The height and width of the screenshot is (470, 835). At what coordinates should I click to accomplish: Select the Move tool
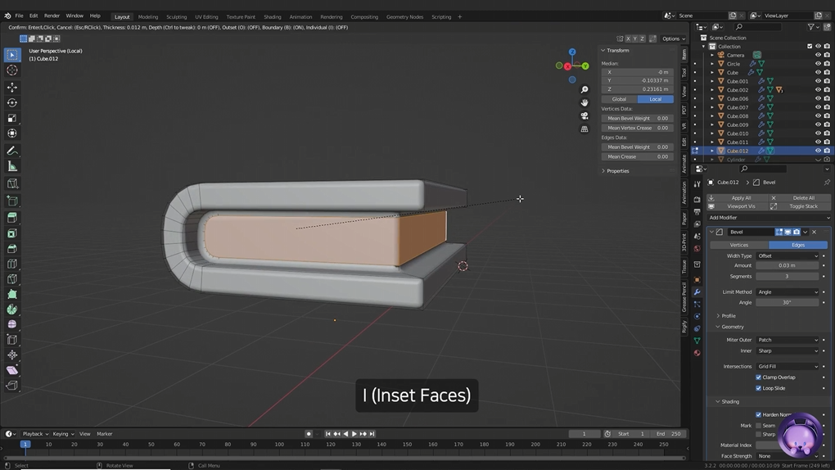click(x=12, y=87)
